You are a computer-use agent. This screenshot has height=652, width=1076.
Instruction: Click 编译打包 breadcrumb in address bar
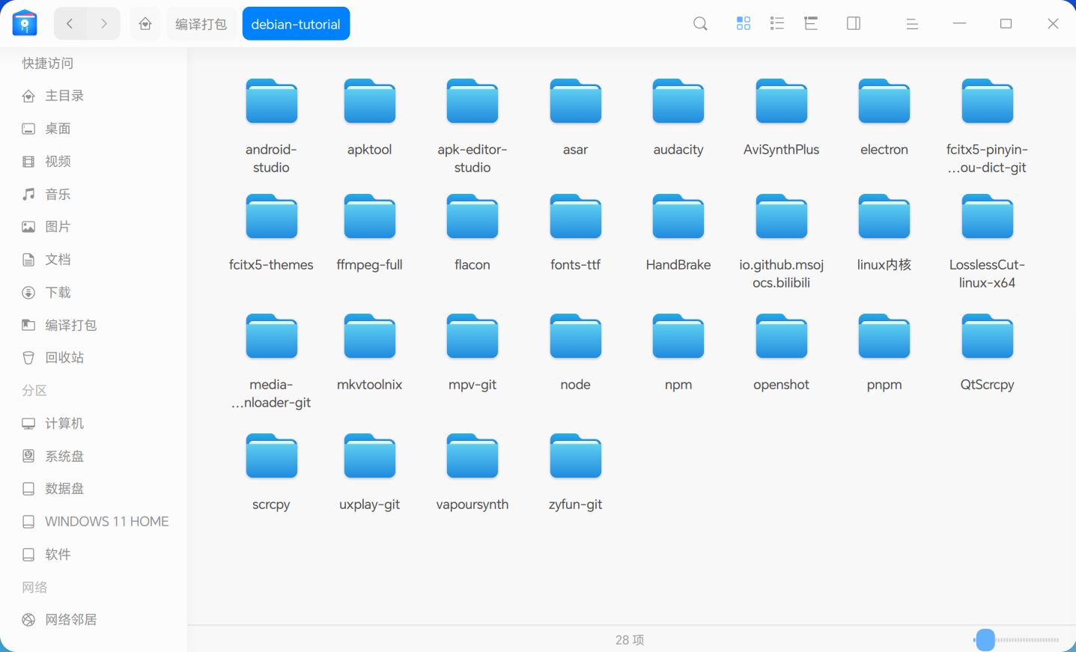tap(201, 24)
